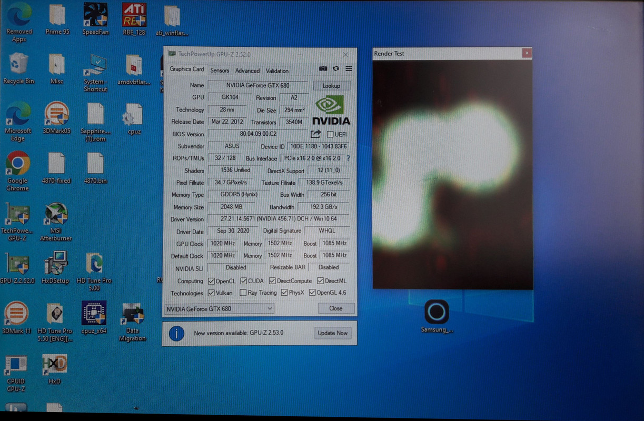The width and height of the screenshot is (644, 421).
Task: Switch to the Graphics Card tab
Action: tap(187, 69)
